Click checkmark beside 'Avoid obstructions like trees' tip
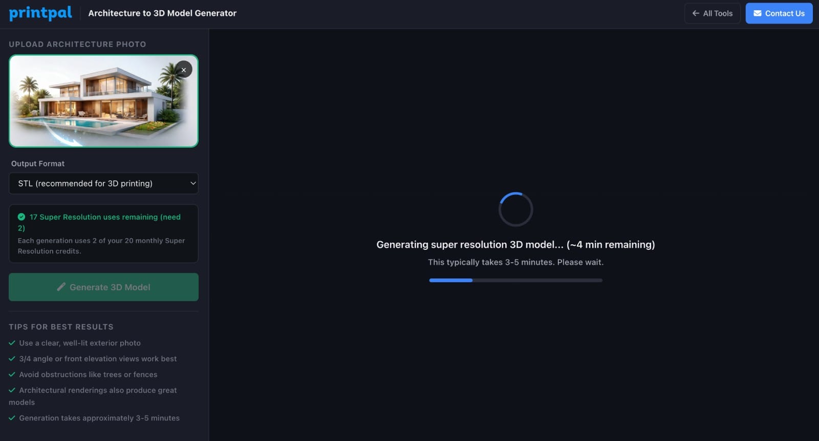 pos(12,375)
